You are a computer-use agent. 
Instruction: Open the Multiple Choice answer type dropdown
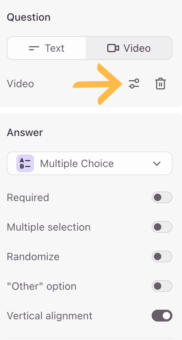pos(90,163)
